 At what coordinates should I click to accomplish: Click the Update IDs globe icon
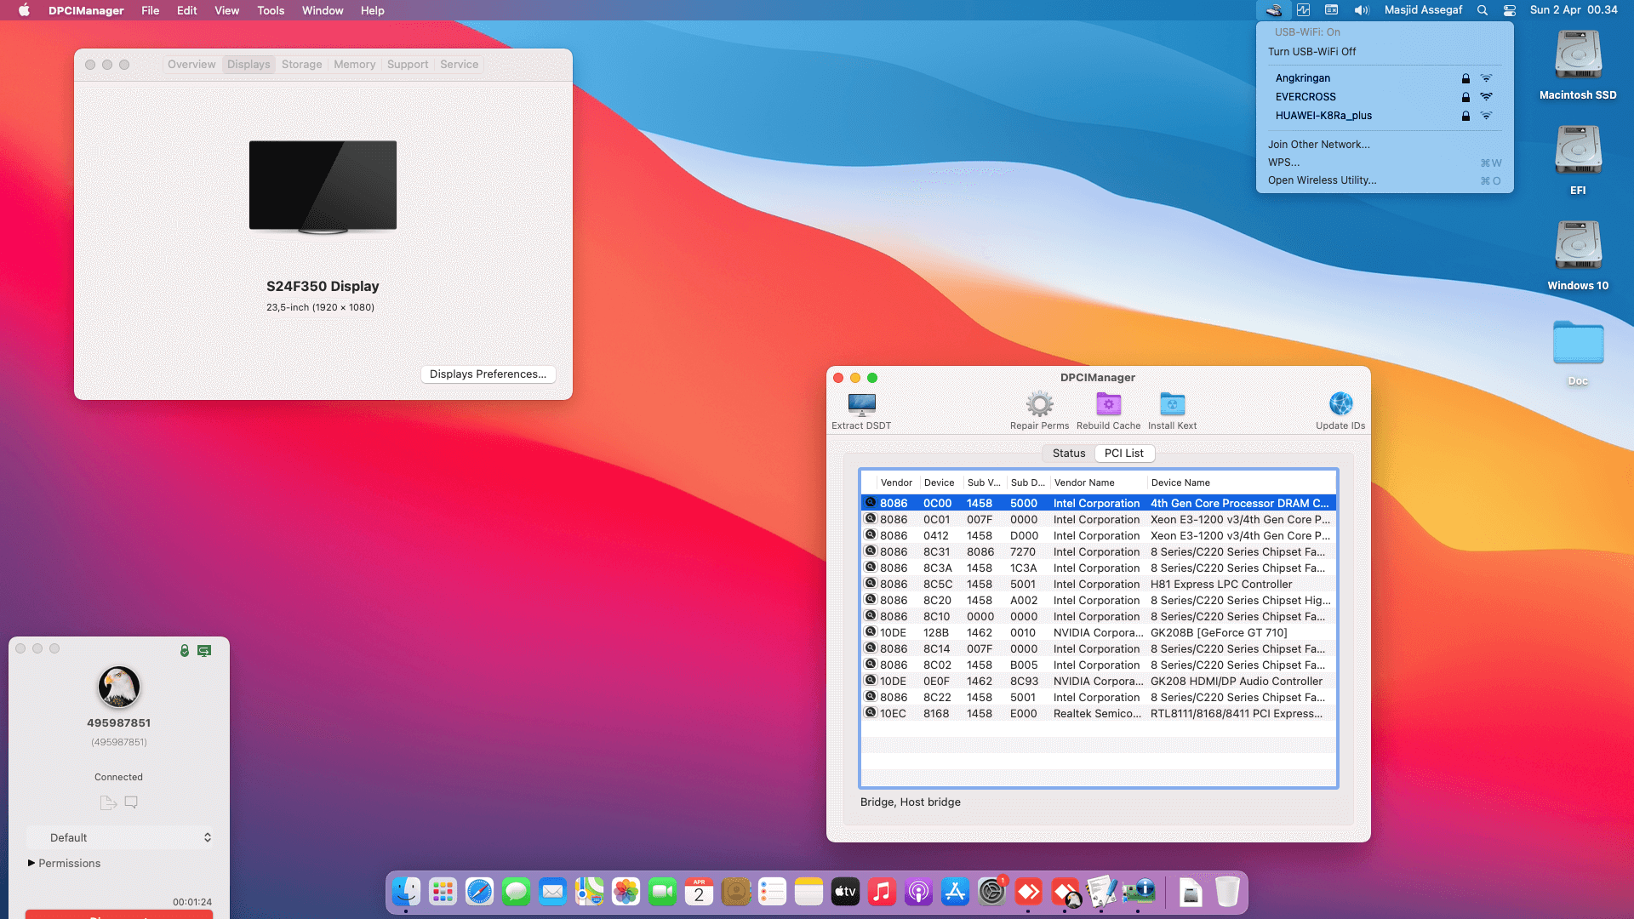pos(1340,404)
